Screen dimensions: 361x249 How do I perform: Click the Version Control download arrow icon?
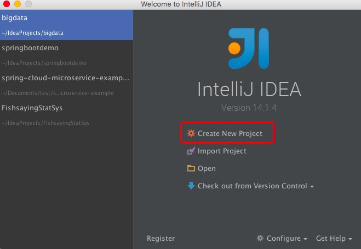pos(191,186)
